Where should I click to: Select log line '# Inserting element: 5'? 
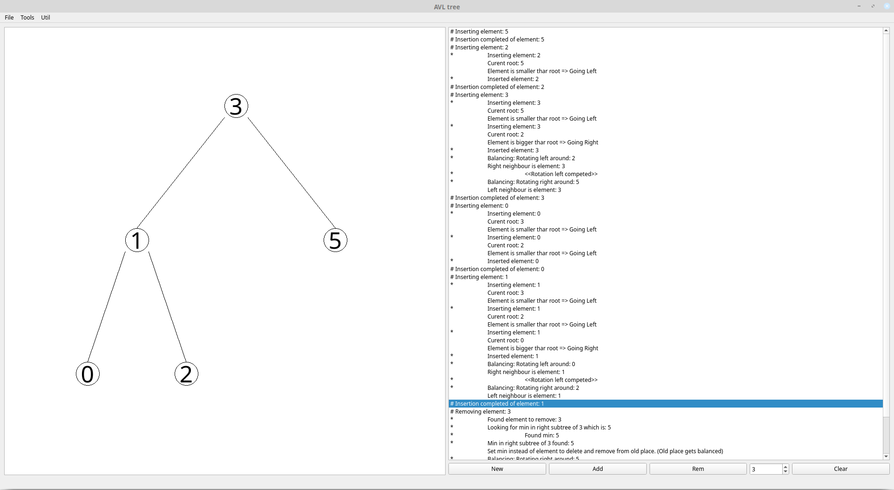tap(666, 32)
